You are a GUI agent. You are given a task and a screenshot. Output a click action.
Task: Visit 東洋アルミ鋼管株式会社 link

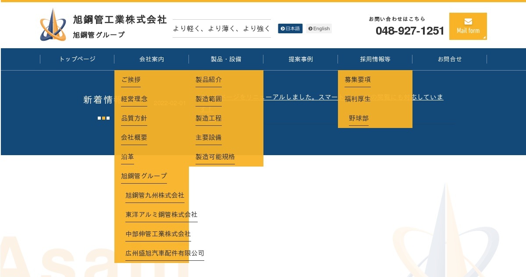161,215
